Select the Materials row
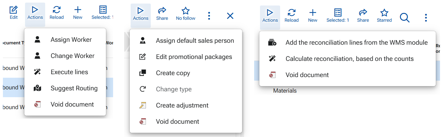 coord(285,91)
